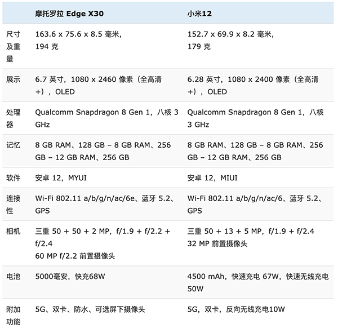Viewport: 338px width, 328px height.
Task: Click the 连接性 row label
Action: point(13,205)
